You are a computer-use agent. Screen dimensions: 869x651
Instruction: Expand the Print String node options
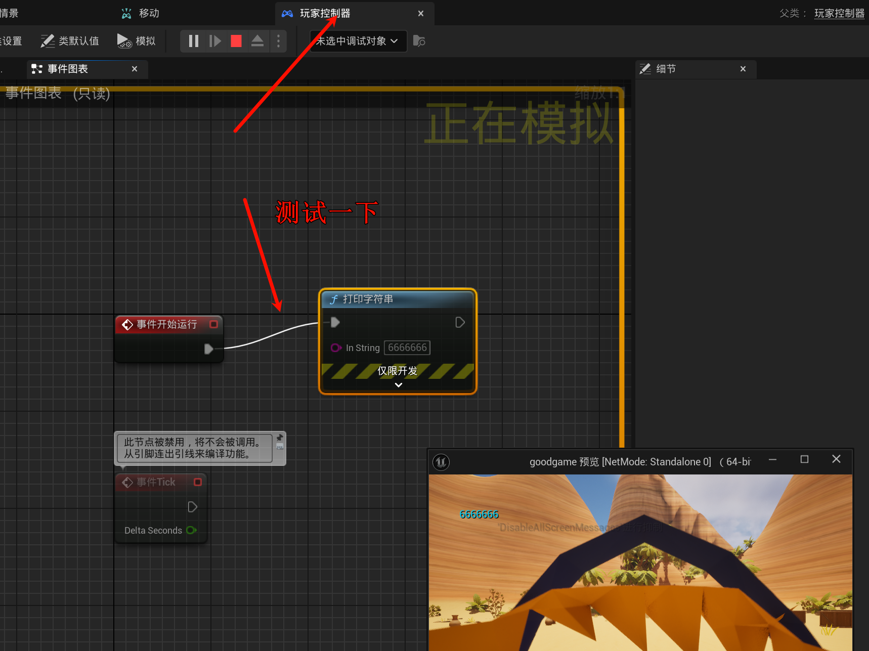[398, 385]
